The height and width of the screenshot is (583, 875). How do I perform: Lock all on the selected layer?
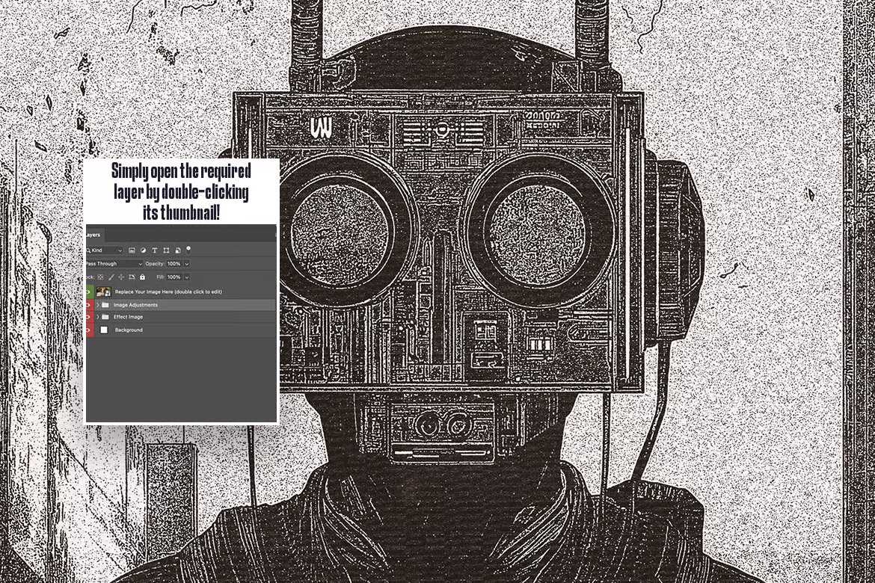click(141, 277)
